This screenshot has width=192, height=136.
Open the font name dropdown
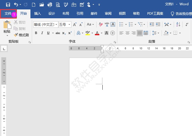pos(56,25)
